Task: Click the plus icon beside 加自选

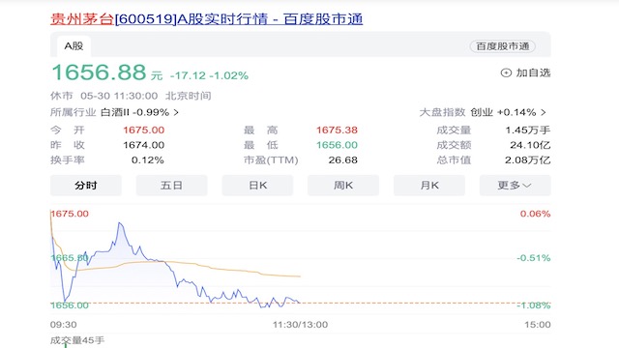Action: [506, 73]
